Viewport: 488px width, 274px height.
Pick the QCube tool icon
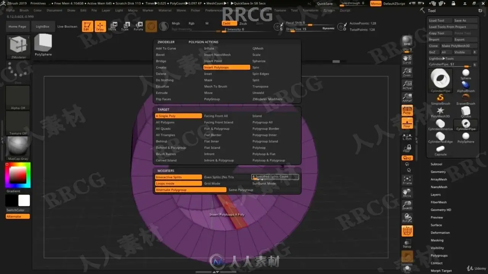coord(466,112)
